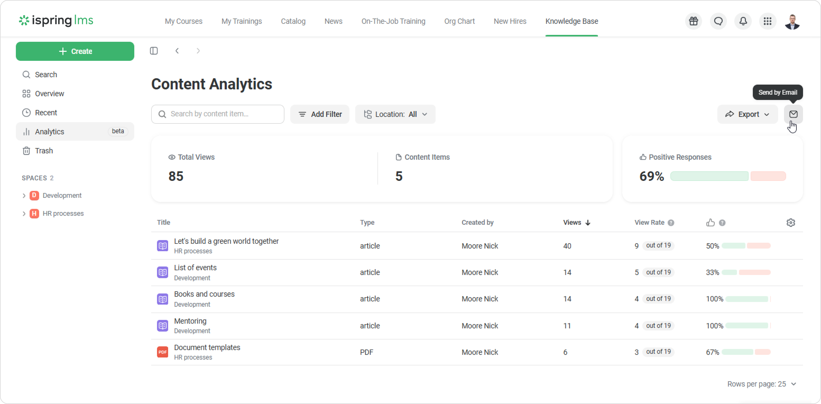Viewport: 821px width, 404px height.
Task: Expand the HR processes space
Action: pyautogui.click(x=24, y=214)
